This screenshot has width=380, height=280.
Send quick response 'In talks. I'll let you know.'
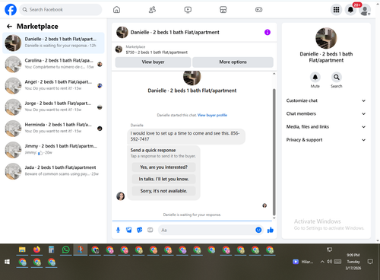pyautogui.click(x=163, y=179)
